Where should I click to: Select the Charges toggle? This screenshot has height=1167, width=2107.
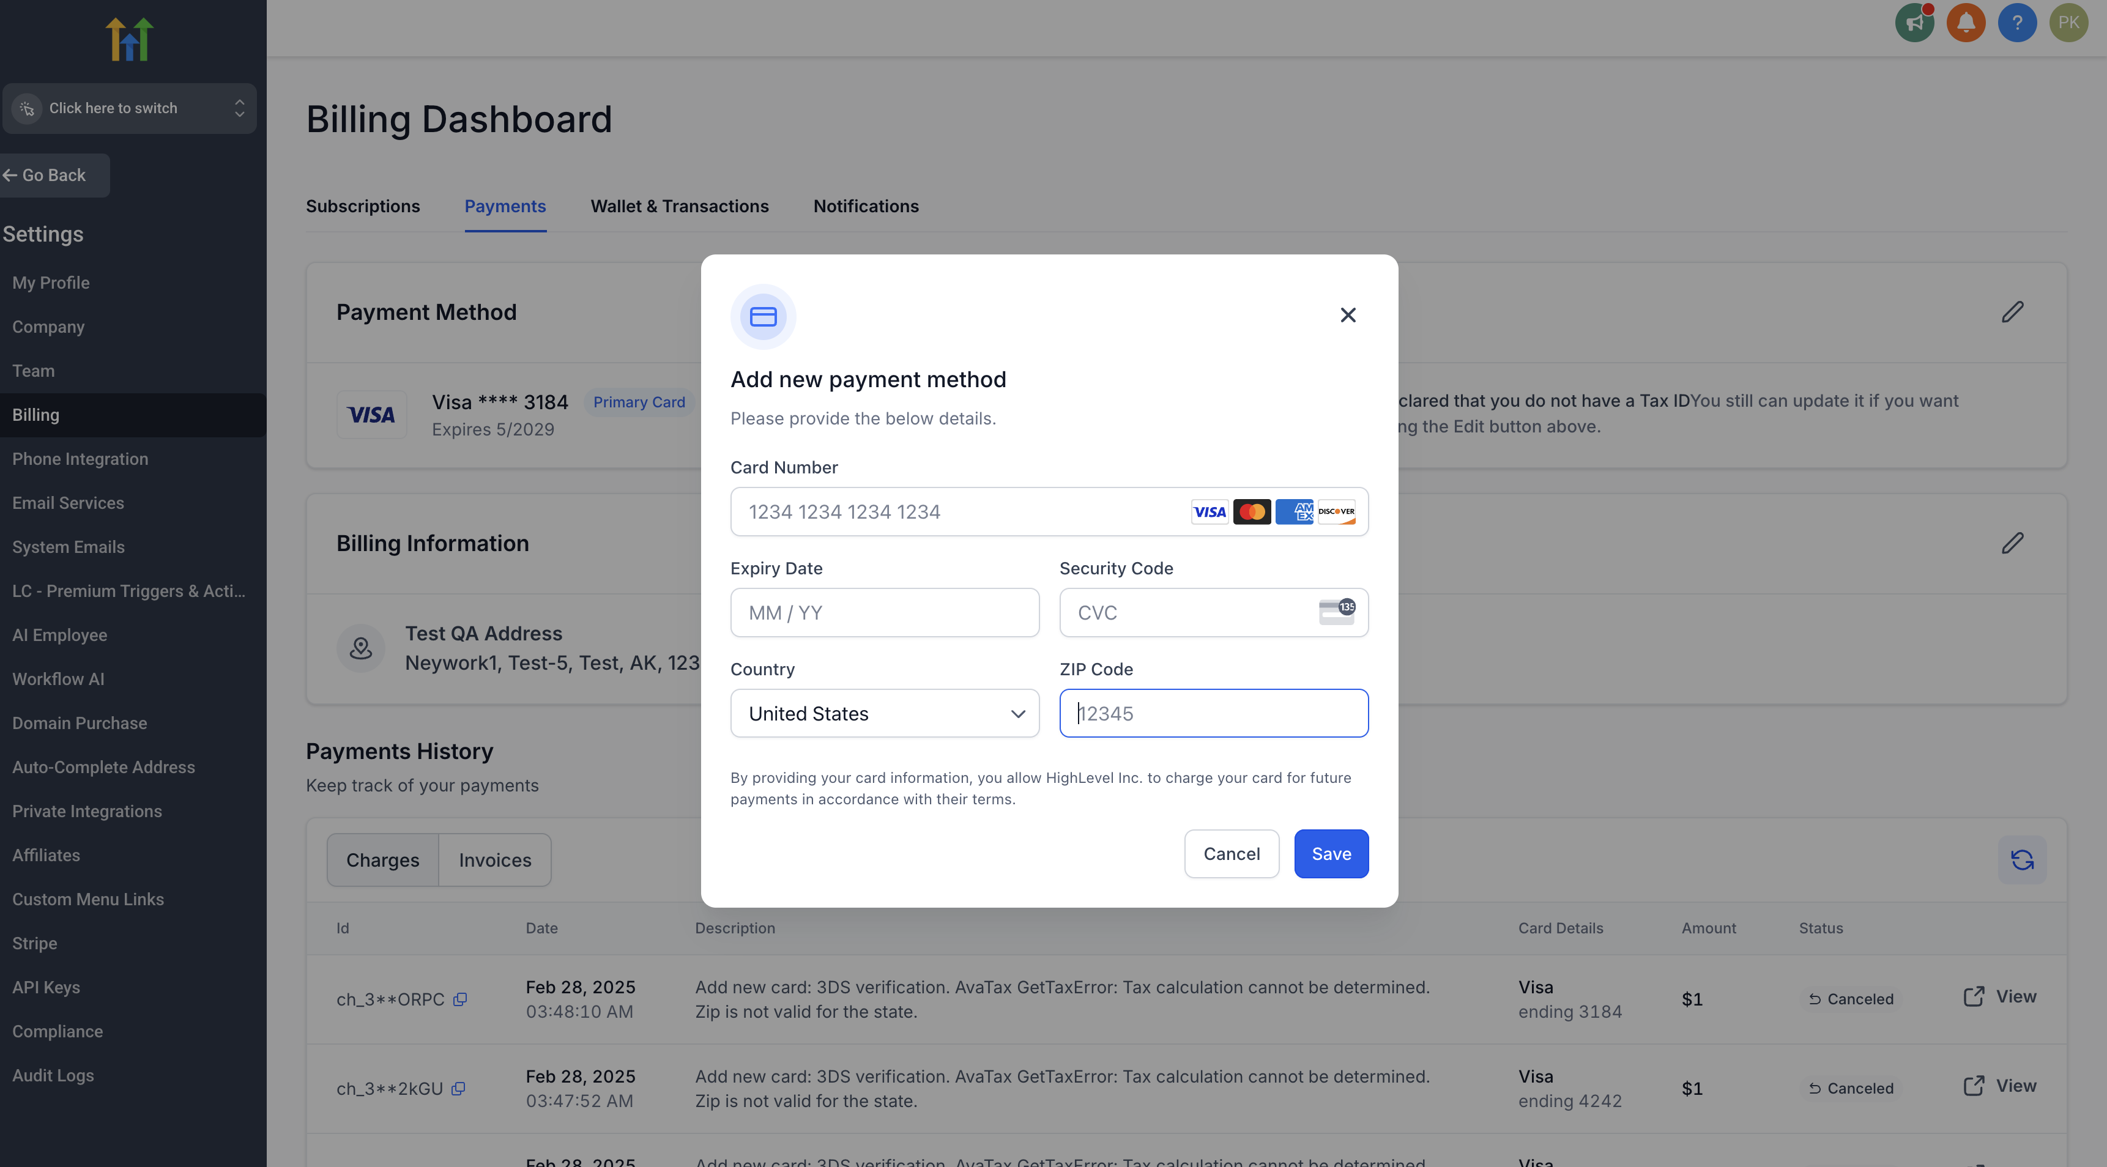pos(382,859)
